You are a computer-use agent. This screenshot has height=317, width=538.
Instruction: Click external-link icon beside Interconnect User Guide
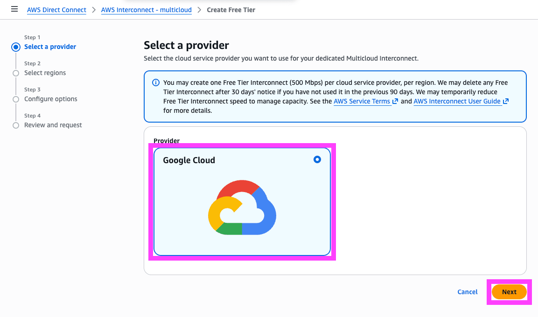click(x=505, y=101)
